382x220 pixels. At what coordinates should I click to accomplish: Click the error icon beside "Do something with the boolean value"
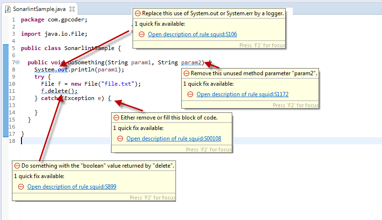17,166
